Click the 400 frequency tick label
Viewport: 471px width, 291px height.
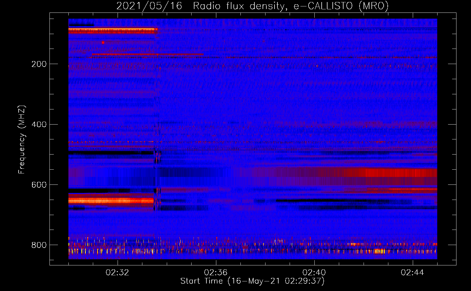coord(39,125)
